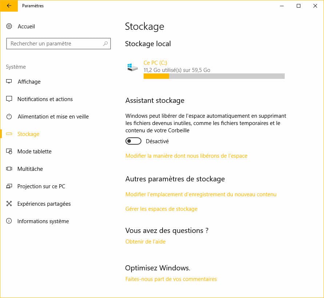
Task: Click the back arrow in title bar
Action: pyautogui.click(x=9, y=6)
